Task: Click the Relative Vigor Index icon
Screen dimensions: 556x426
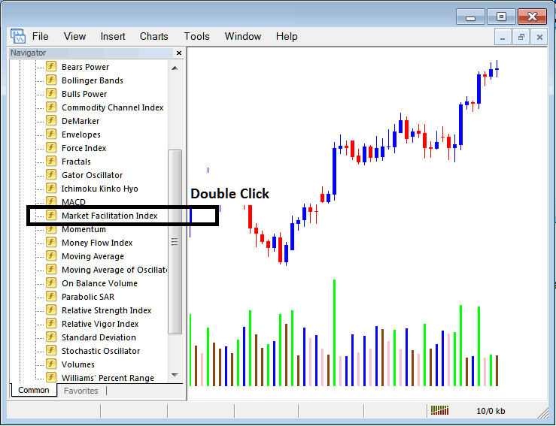Action: (x=51, y=324)
